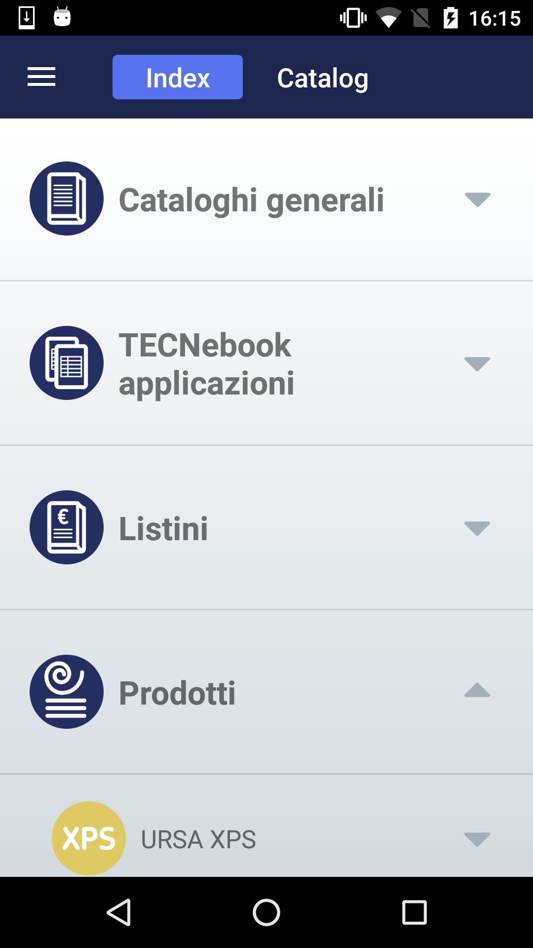This screenshot has width=533, height=948.
Task: Expand the Cataloghi generali section arrow
Action: point(477,199)
